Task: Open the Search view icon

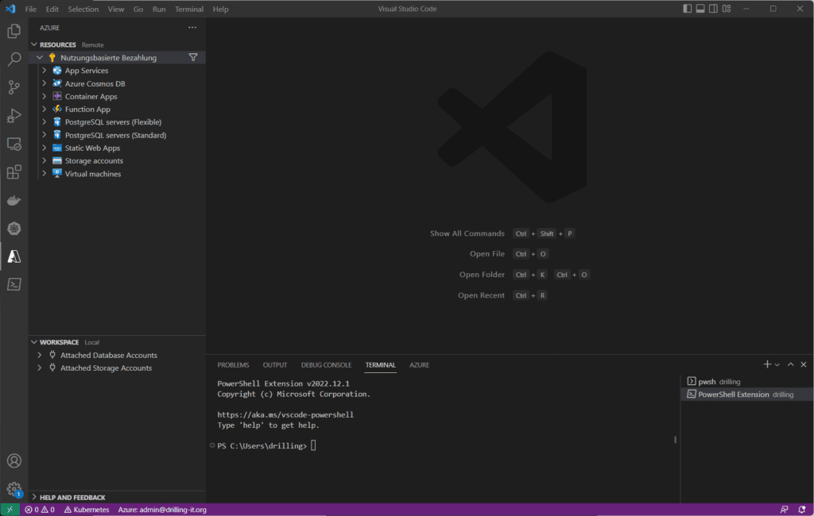Action: point(14,59)
